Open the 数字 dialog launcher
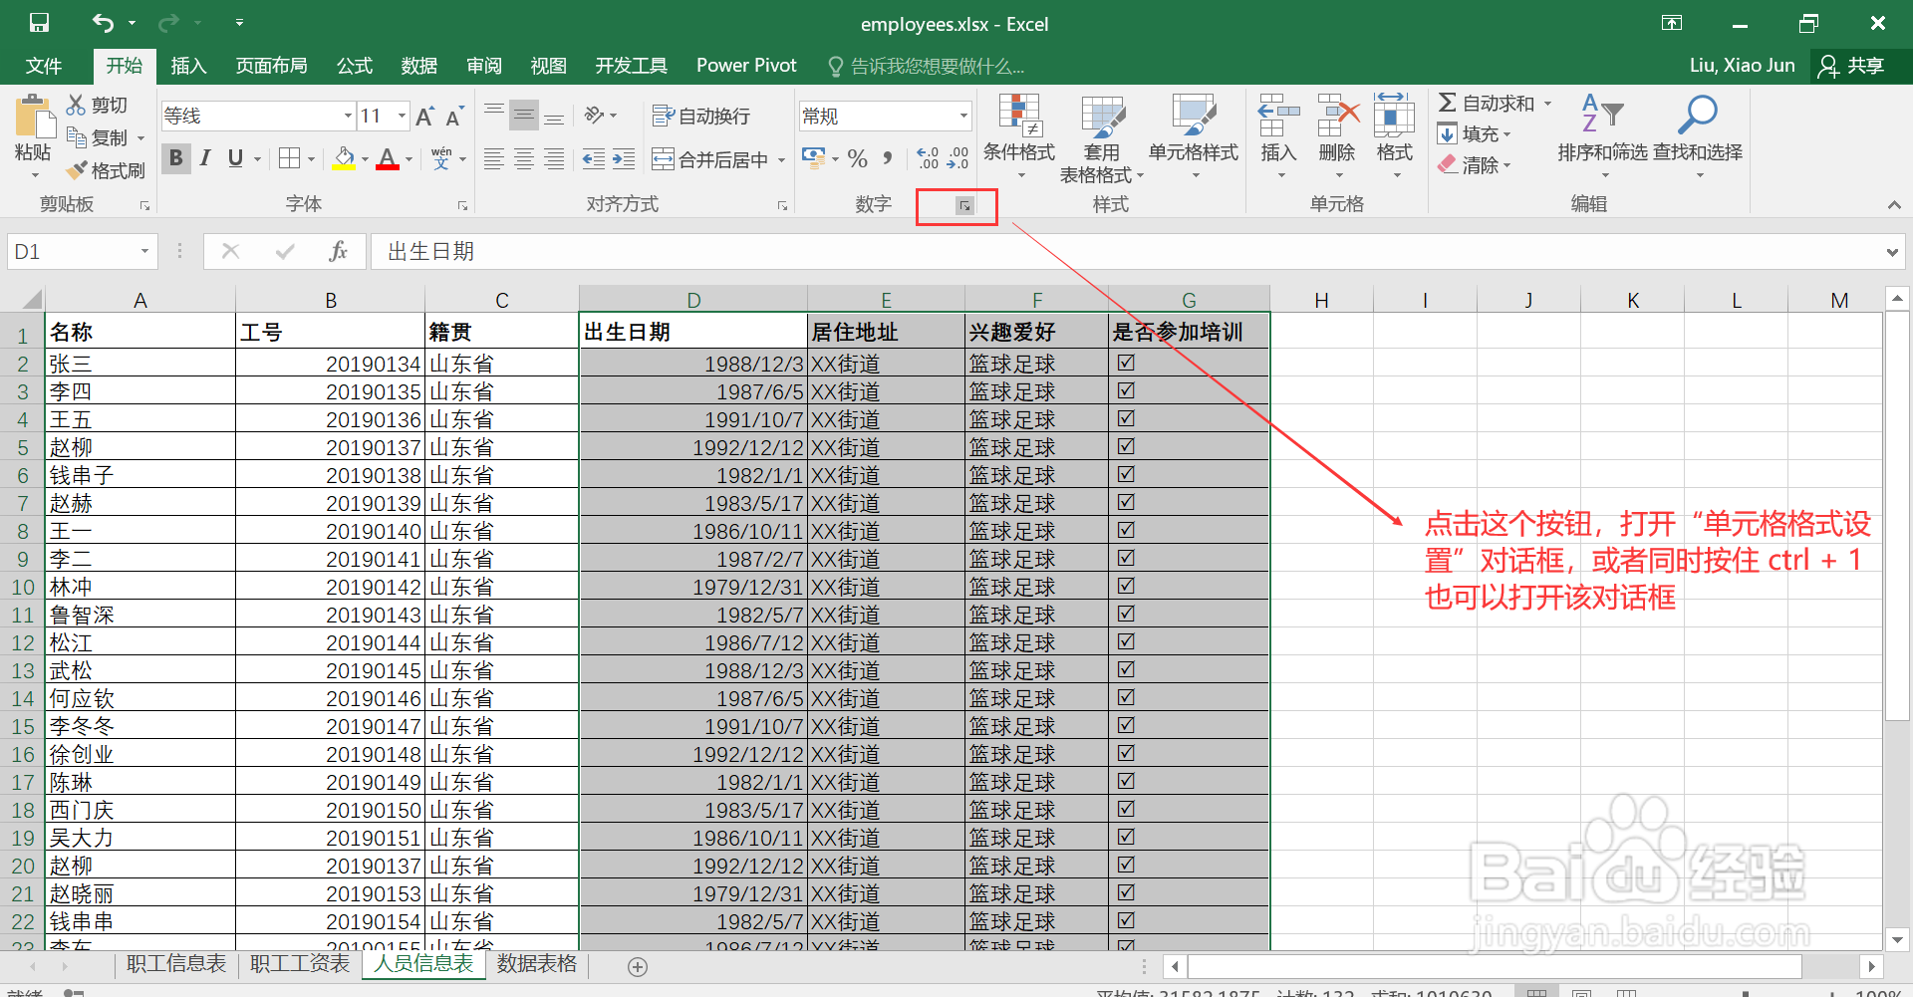 (963, 206)
